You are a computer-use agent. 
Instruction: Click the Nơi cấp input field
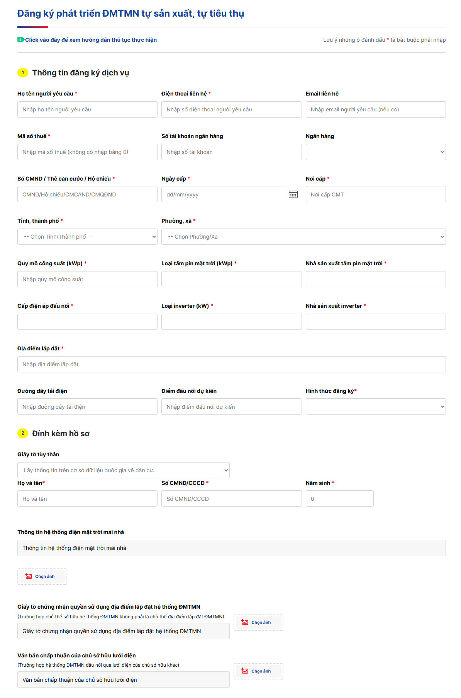click(x=375, y=194)
